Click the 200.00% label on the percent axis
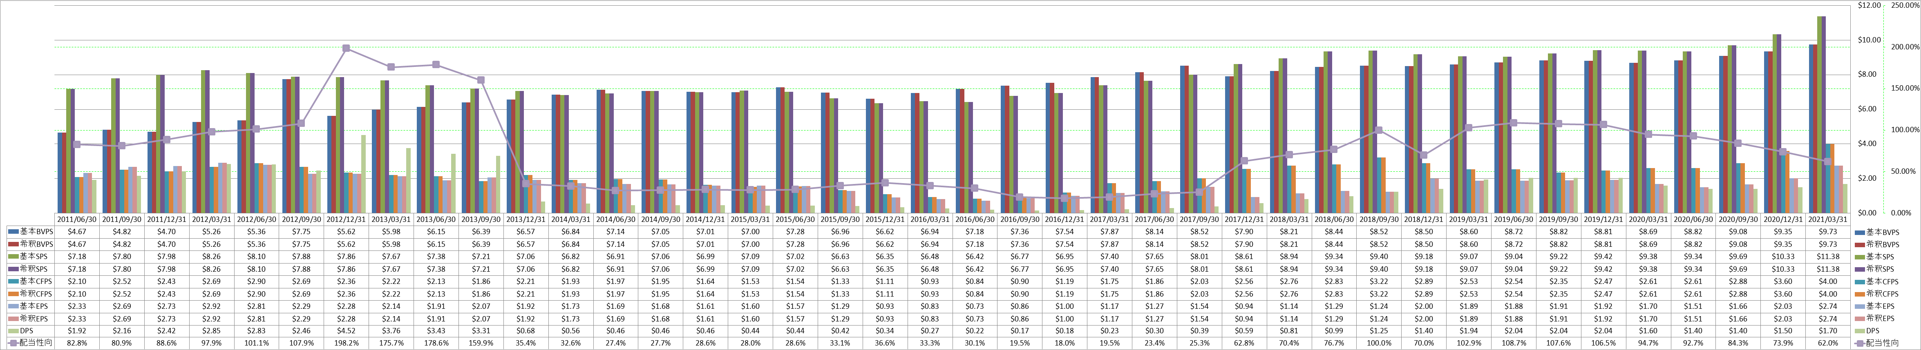 click(1905, 47)
